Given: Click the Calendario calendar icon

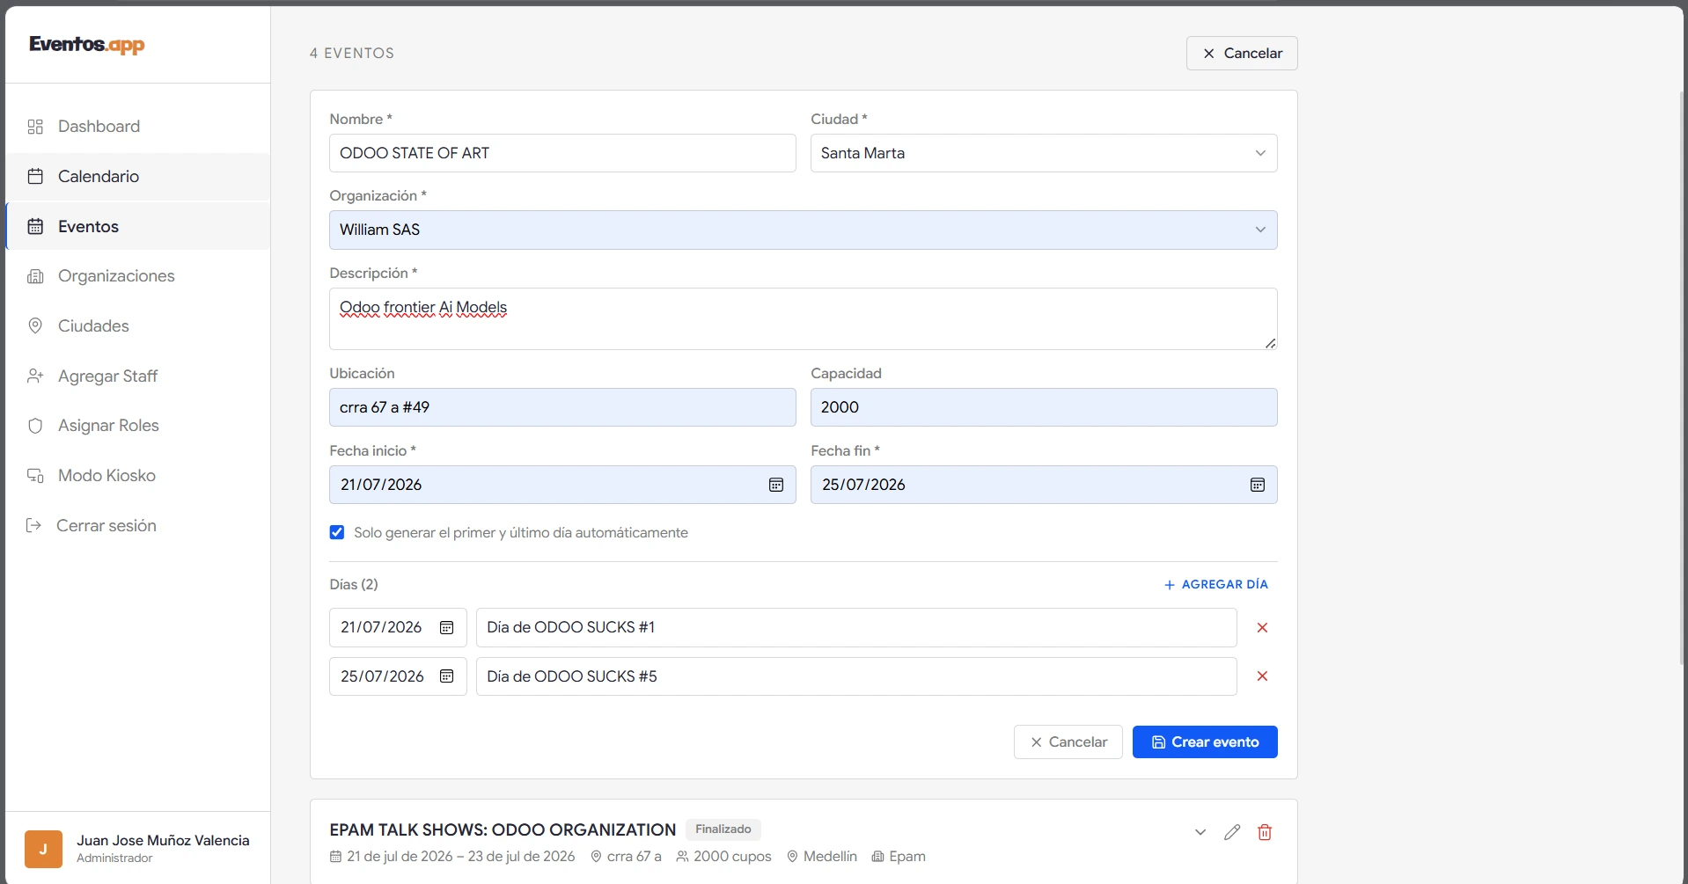Looking at the screenshot, I should [35, 177].
